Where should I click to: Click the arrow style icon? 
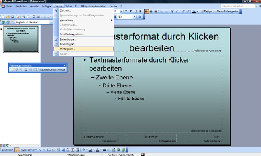[114, 150]
